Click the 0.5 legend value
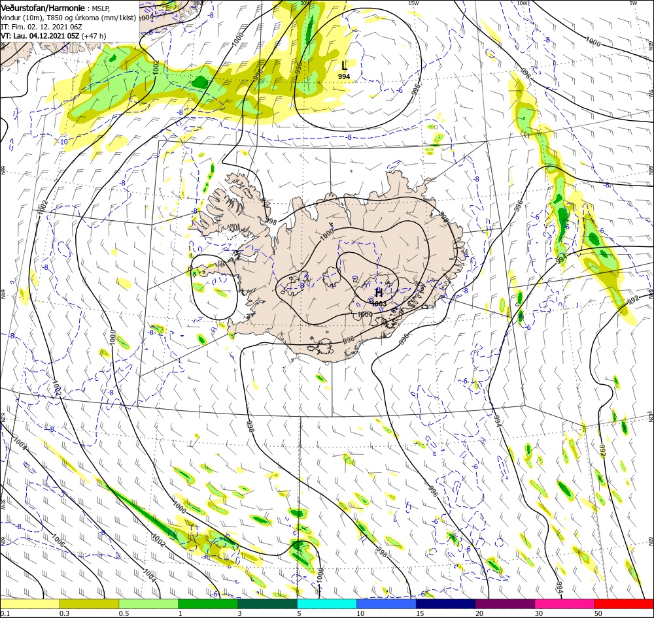The height and width of the screenshot is (618, 654). [124, 613]
